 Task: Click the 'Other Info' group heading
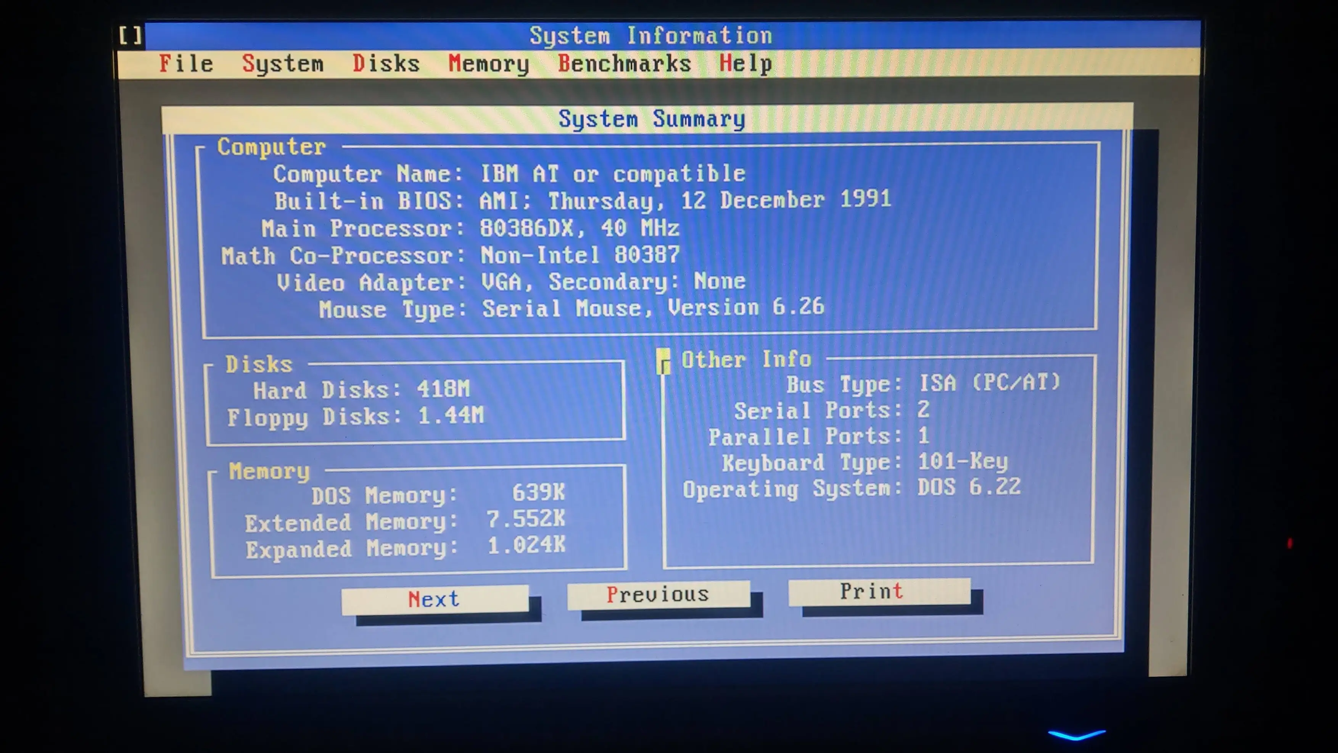tap(746, 359)
